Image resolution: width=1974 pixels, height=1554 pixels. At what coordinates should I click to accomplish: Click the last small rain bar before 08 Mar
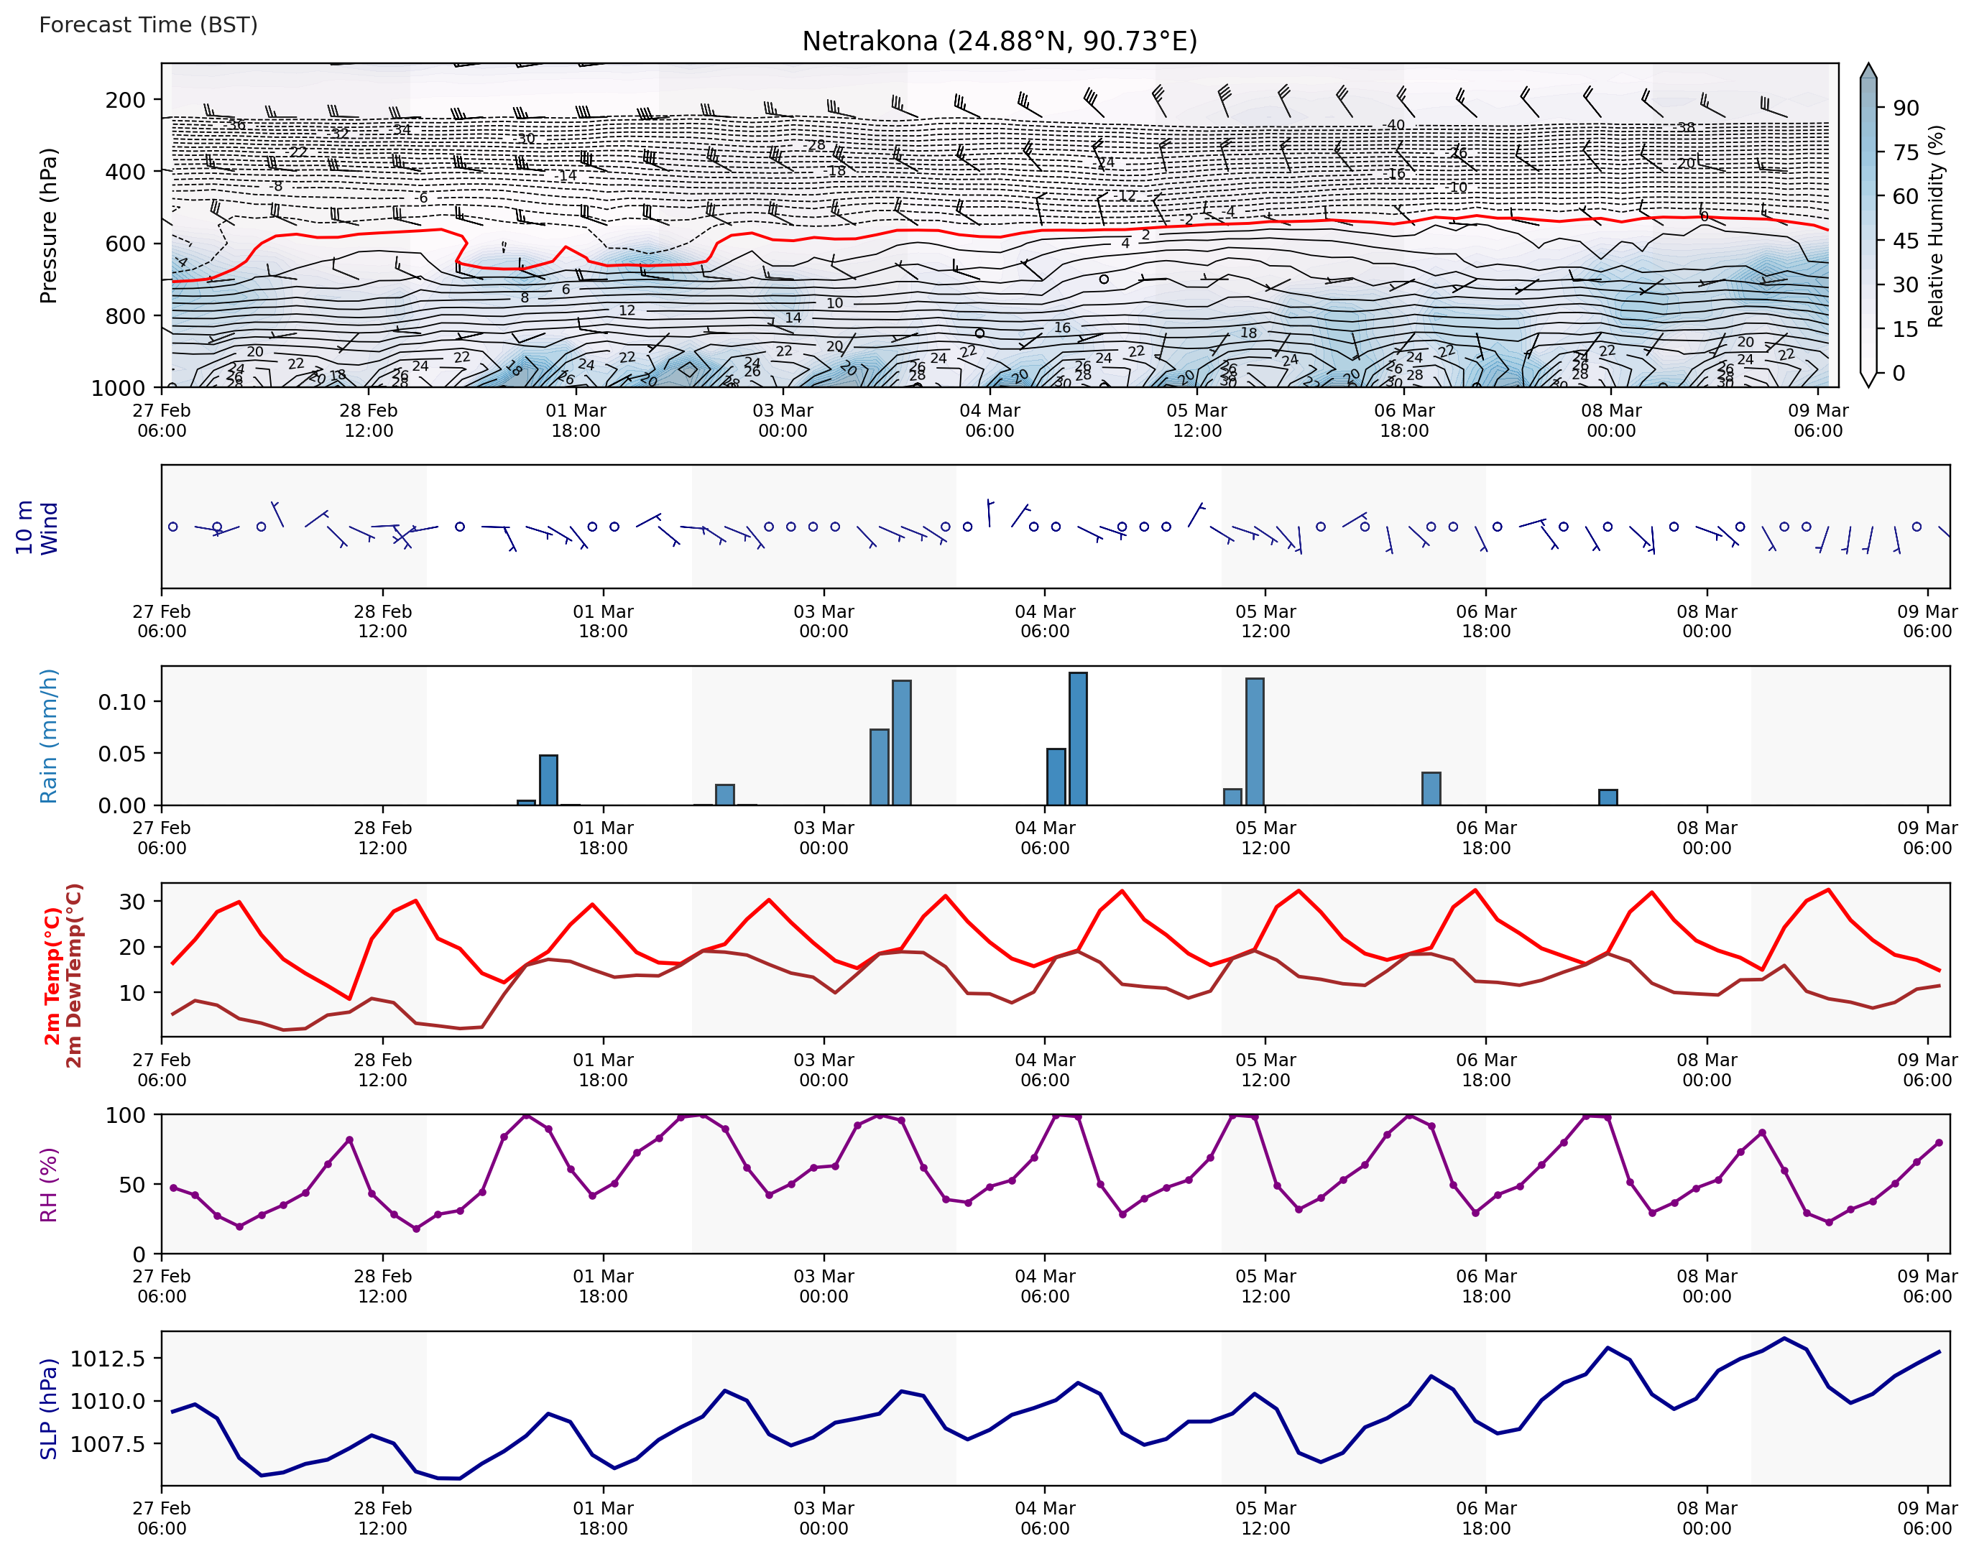[1608, 797]
